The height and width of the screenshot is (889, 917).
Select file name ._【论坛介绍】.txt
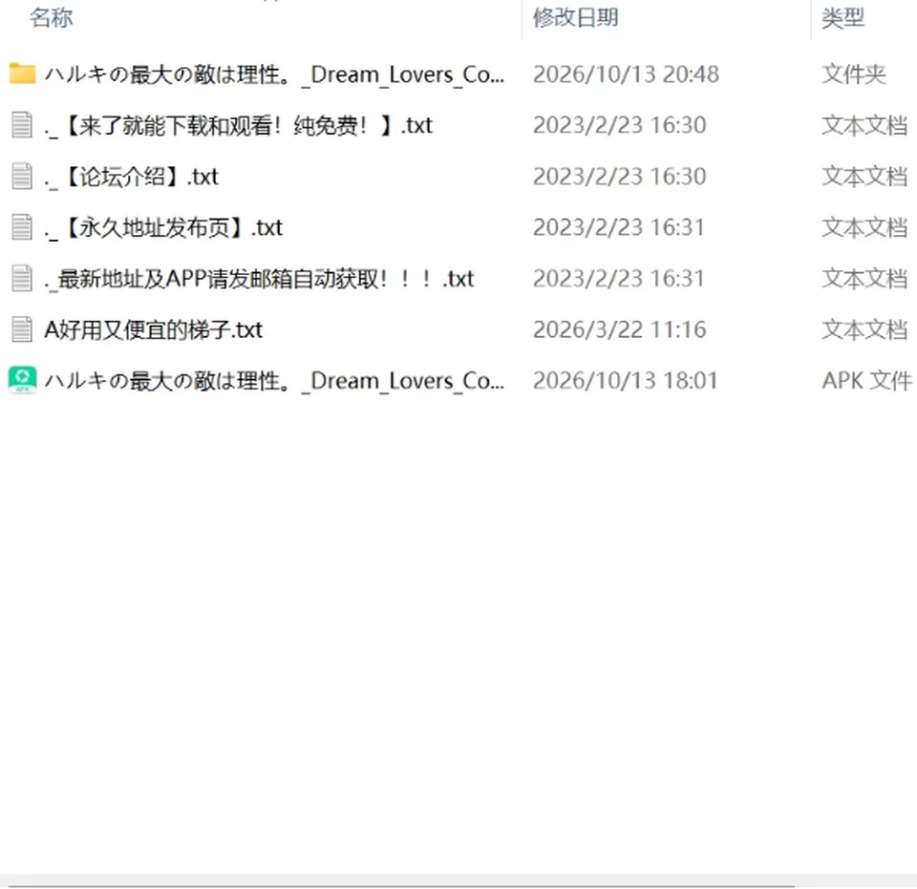(x=131, y=177)
